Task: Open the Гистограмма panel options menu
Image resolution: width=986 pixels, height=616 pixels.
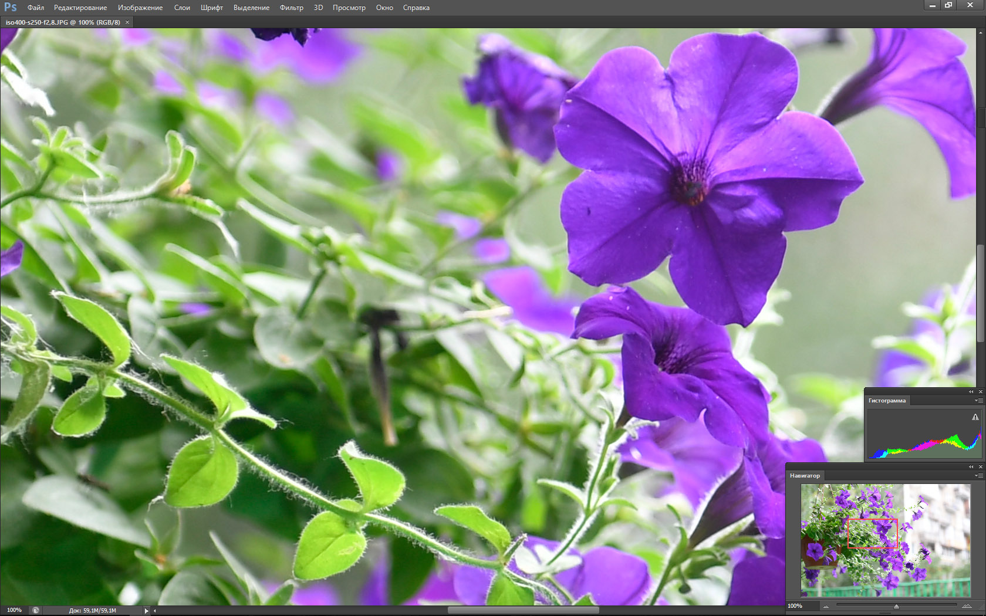Action: click(x=978, y=401)
